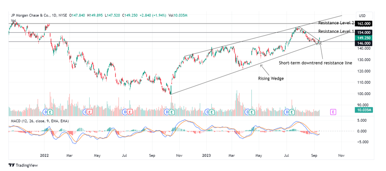Viewport: 386px width, 171px height.
Task: Open the July 2023 dividend marker
Action: [x=287, y=112]
